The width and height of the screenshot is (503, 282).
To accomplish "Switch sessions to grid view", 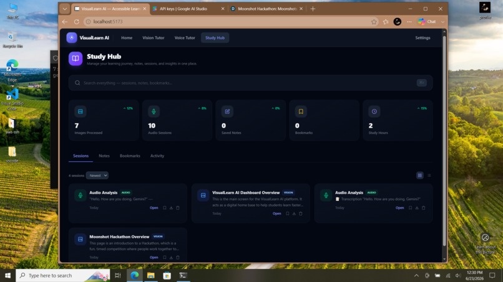I will [x=419, y=176].
